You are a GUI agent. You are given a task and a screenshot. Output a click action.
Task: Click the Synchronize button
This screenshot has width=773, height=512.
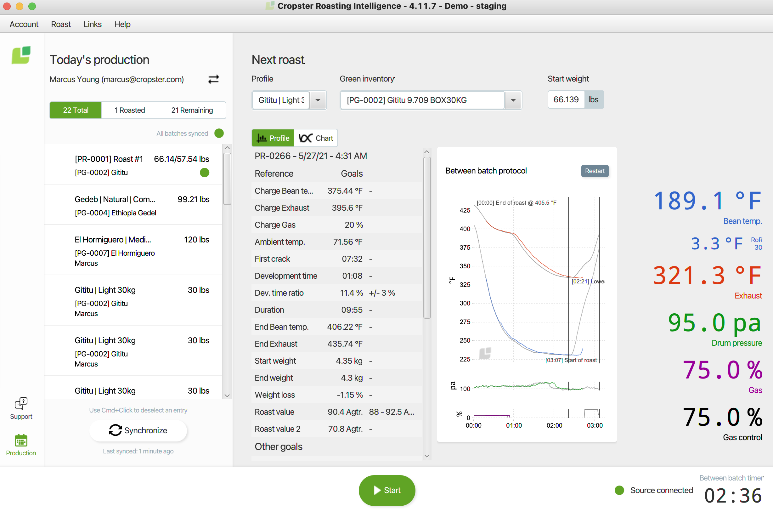(x=138, y=430)
